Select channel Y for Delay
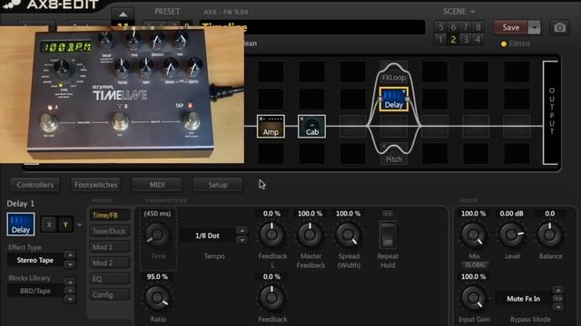This screenshot has width=581, height=326. 65,225
